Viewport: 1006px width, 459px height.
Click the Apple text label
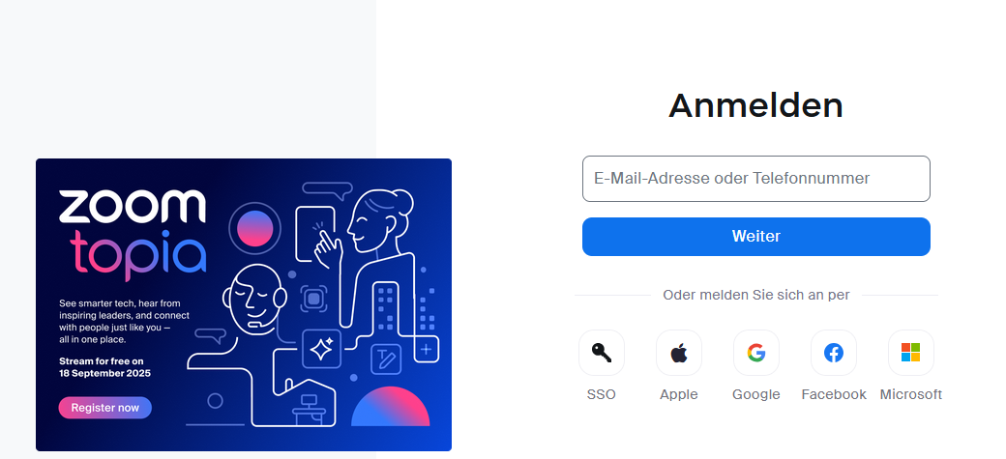pyautogui.click(x=679, y=395)
